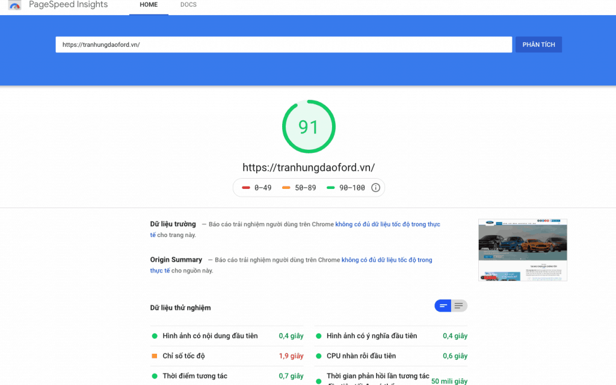Open the DOCS tab
Viewport: 616px width, 385px height.
188,5
